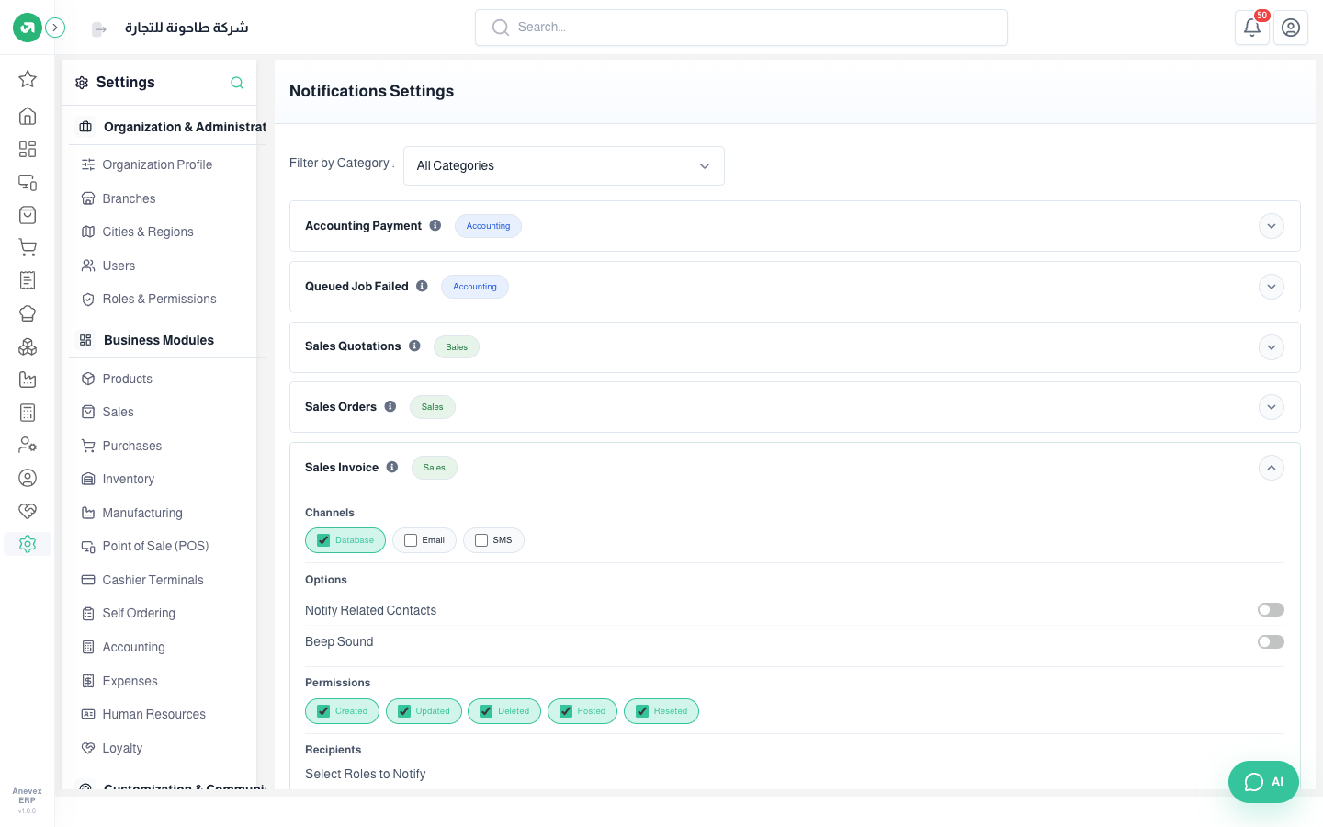Open the Anevex logo icon

point(28,28)
